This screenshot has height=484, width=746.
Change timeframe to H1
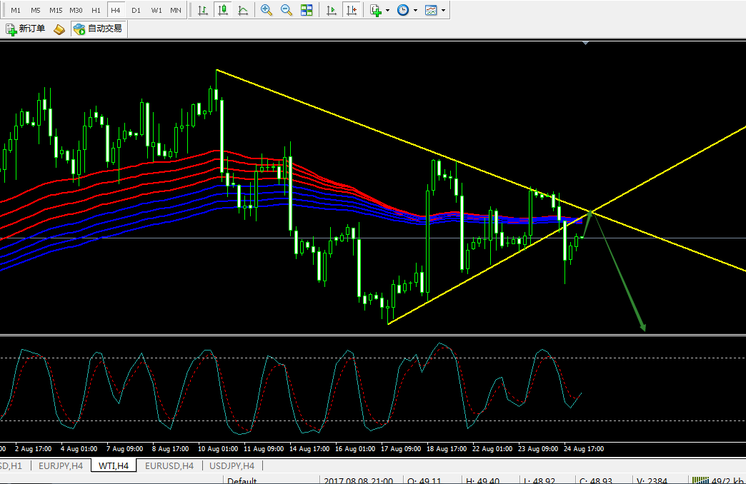(x=96, y=10)
